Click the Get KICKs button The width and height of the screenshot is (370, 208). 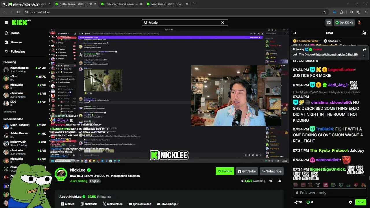344,23
